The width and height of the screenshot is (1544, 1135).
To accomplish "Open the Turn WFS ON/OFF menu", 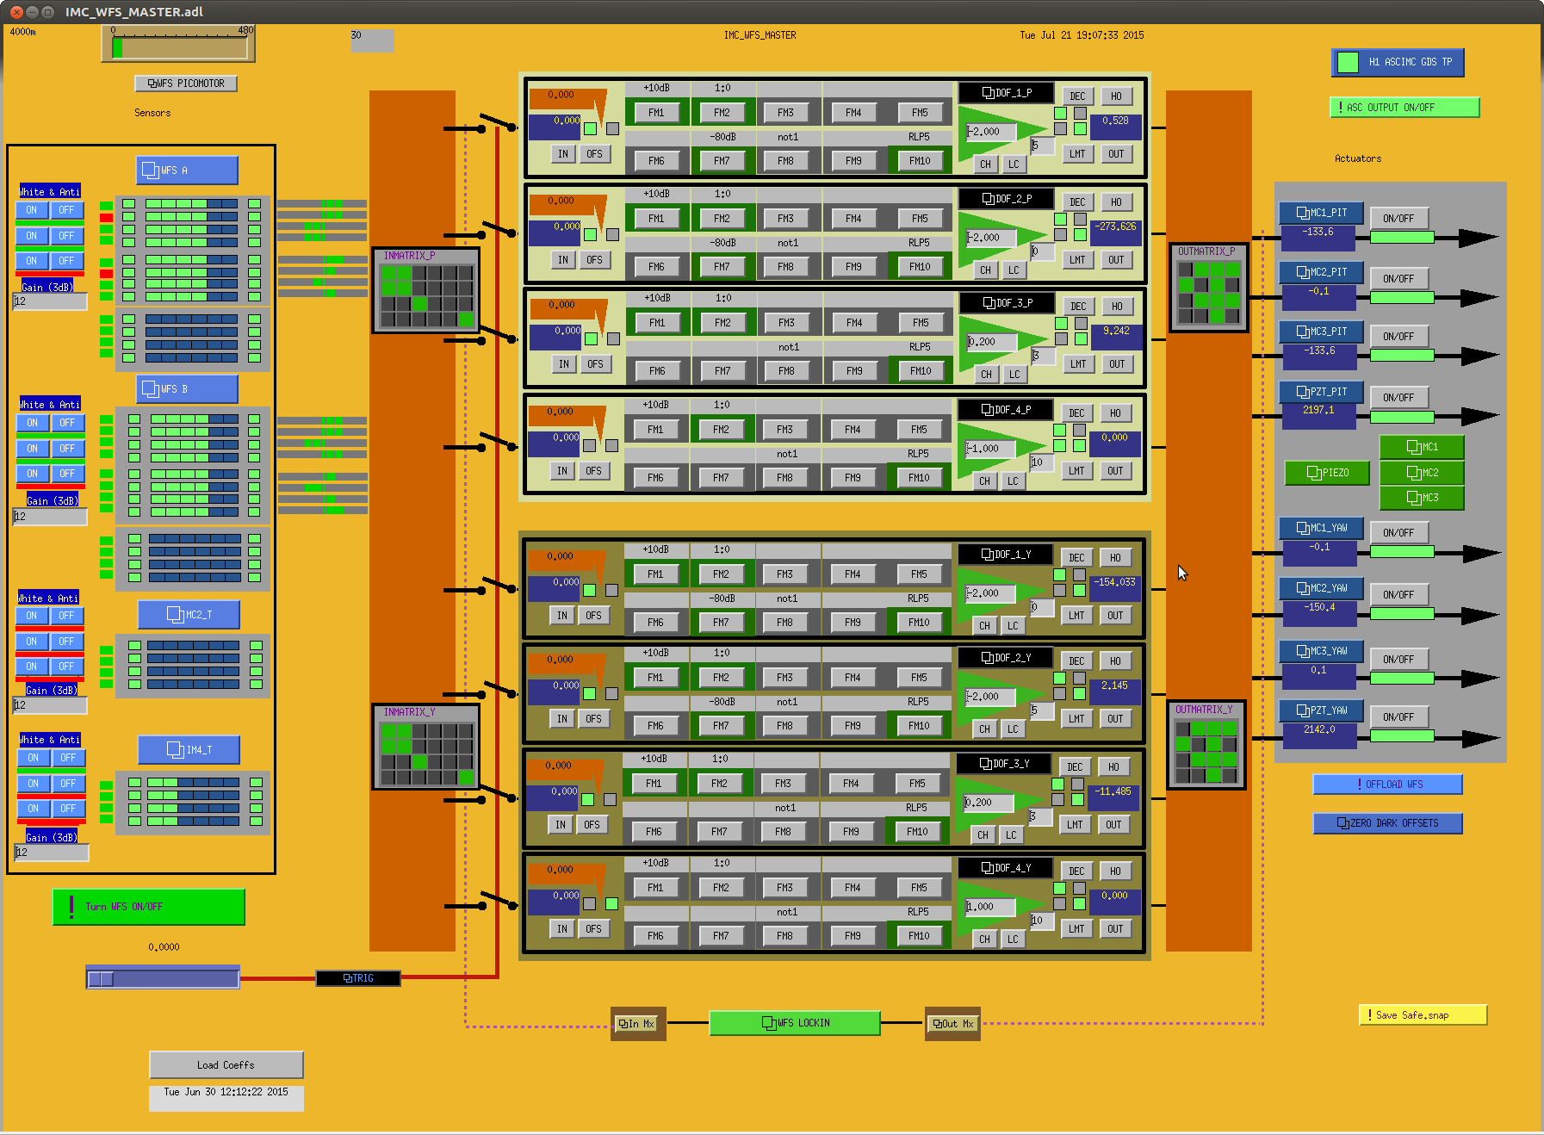I will [149, 907].
